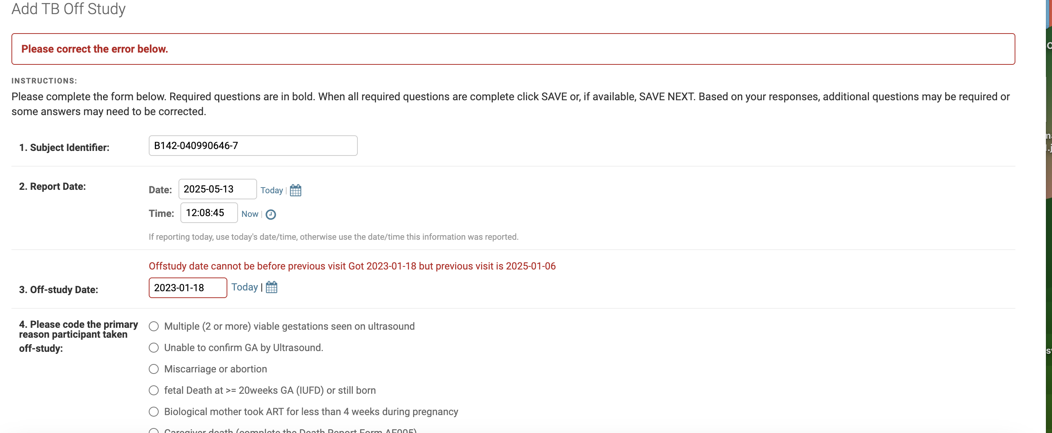Select 'Biological mother took ART' radio option
This screenshot has width=1052, height=433.
point(154,412)
